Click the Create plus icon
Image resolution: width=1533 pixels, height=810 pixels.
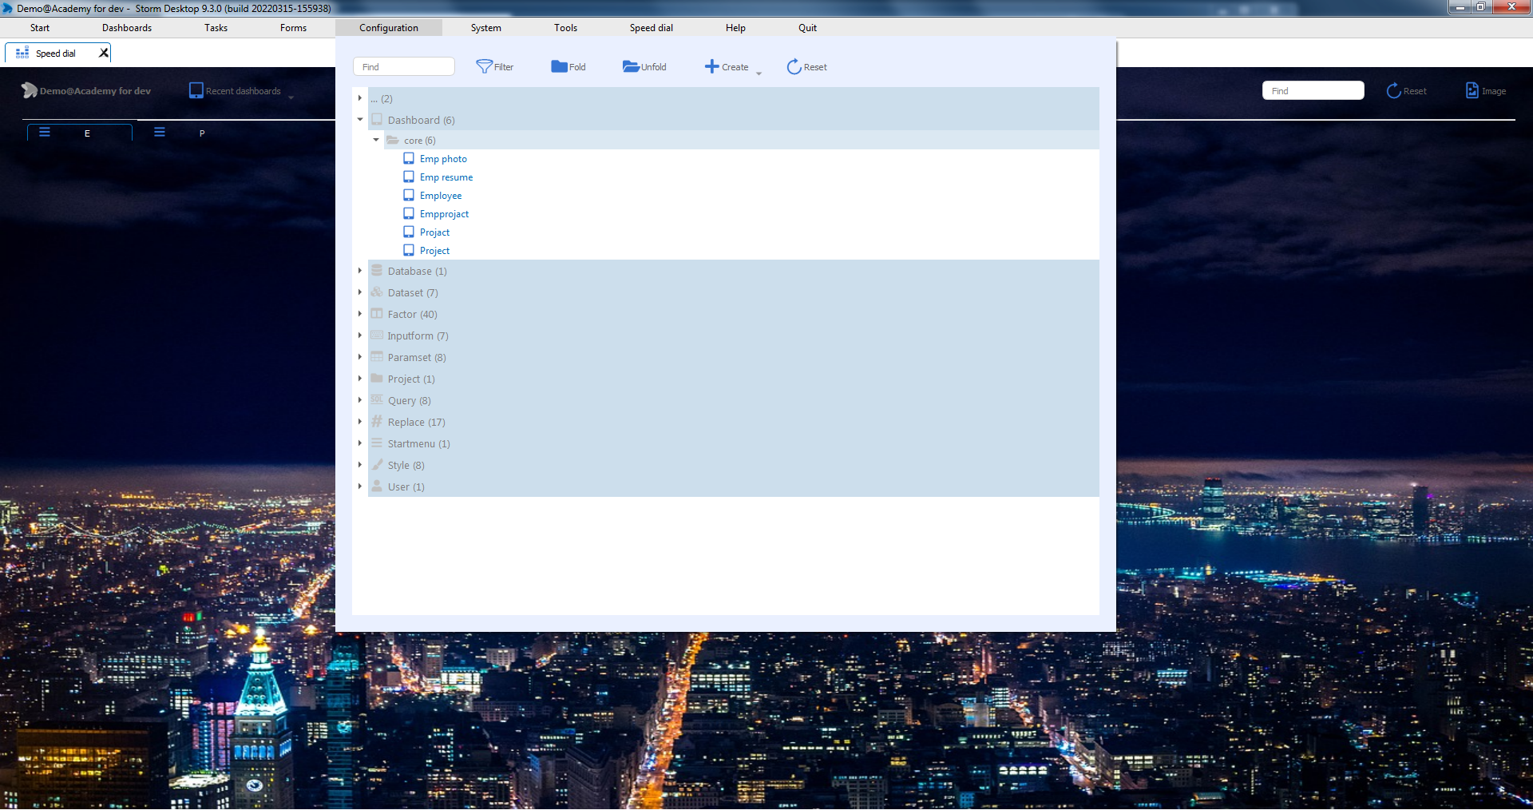point(711,66)
